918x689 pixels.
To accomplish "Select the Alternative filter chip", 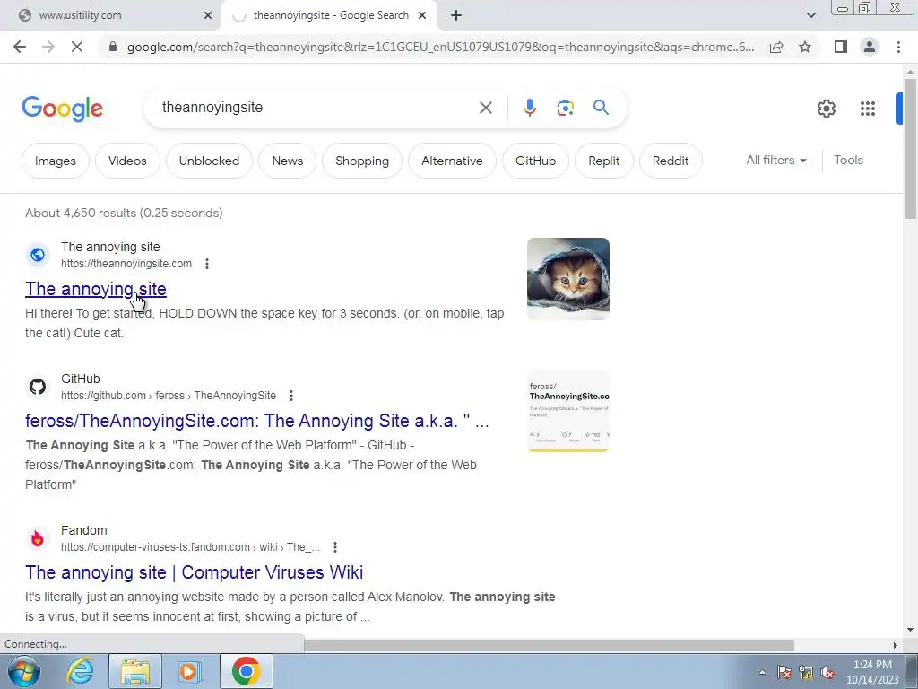I will 452,161.
